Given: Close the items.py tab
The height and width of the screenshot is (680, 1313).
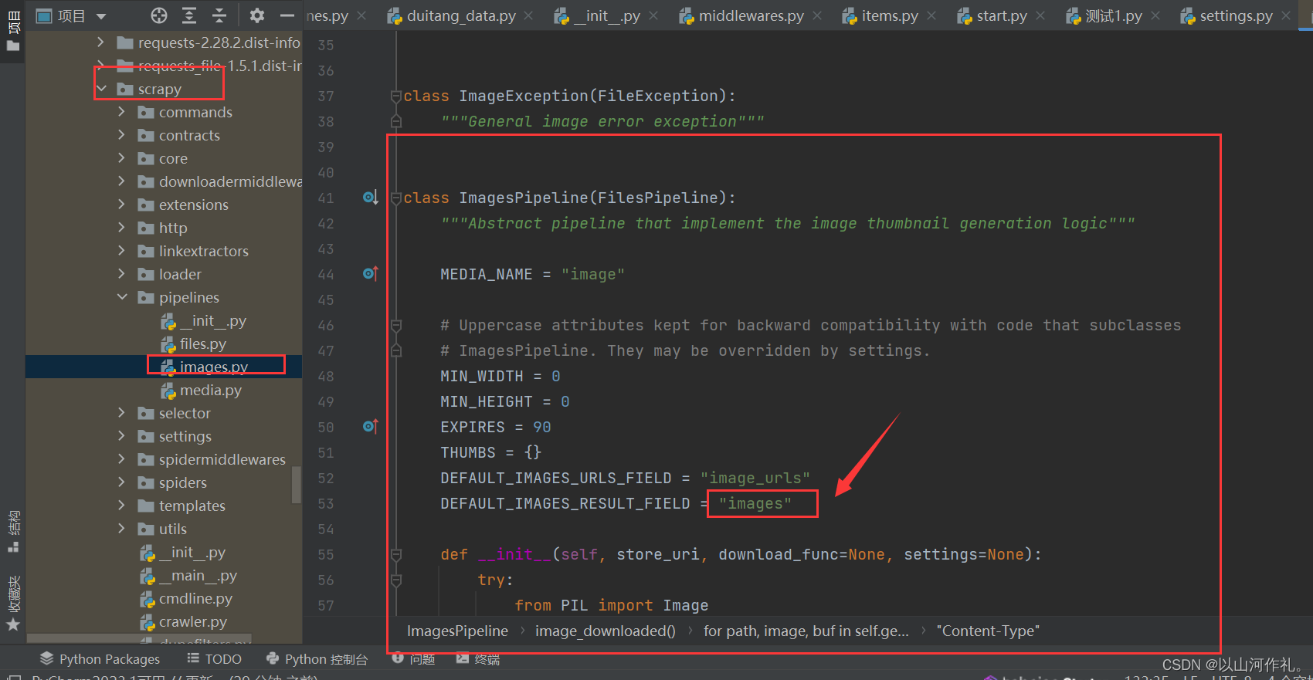Looking at the screenshot, I should click(931, 15).
